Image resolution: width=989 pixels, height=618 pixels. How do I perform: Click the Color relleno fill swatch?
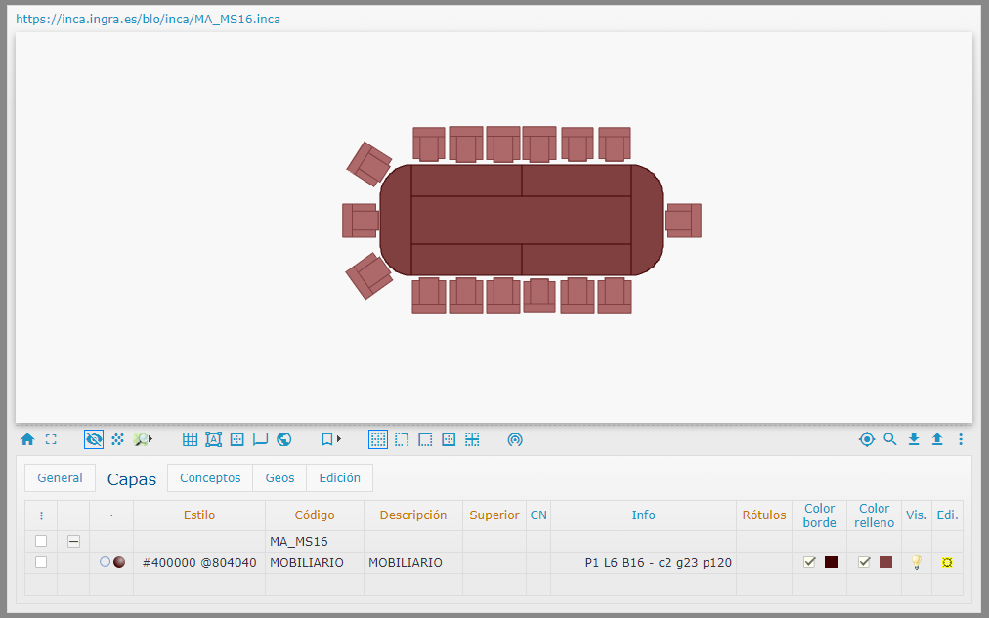(885, 562)
